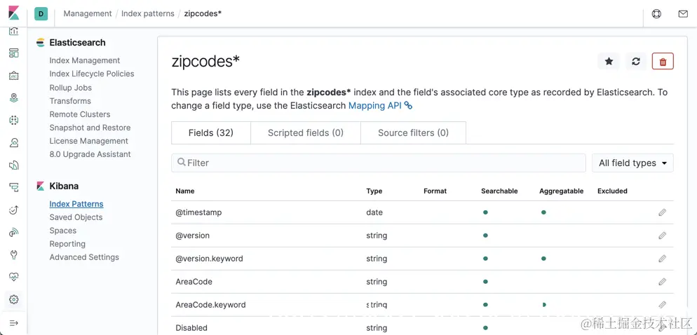
Task: Switch to the Scripted fields tab
Action: [305, 132]
